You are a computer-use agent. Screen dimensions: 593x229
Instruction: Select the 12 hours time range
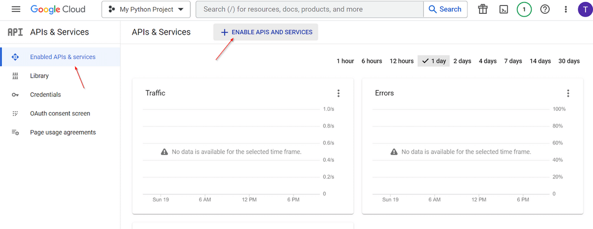[x=401, y=61]
